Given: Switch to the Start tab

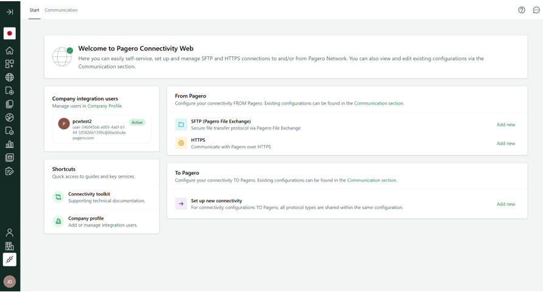Looking at the screenshot, I should click(x=34, y=10).
